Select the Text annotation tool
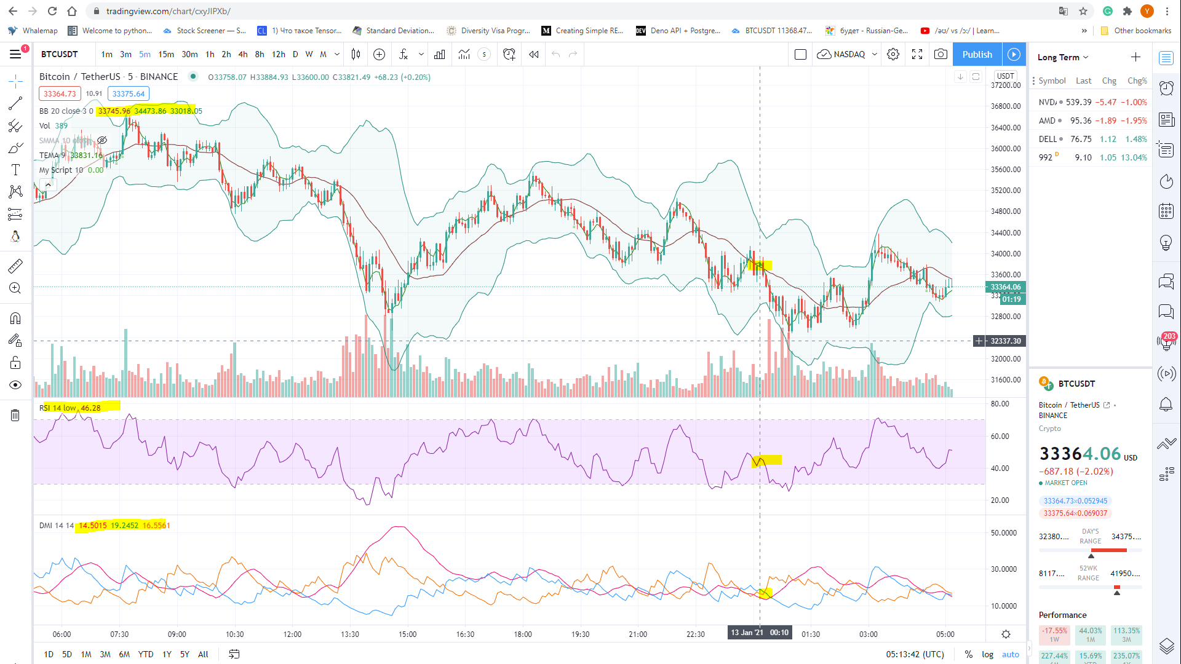The height and width of the screenshot is (664, 1181). click(x=15, y=170)
